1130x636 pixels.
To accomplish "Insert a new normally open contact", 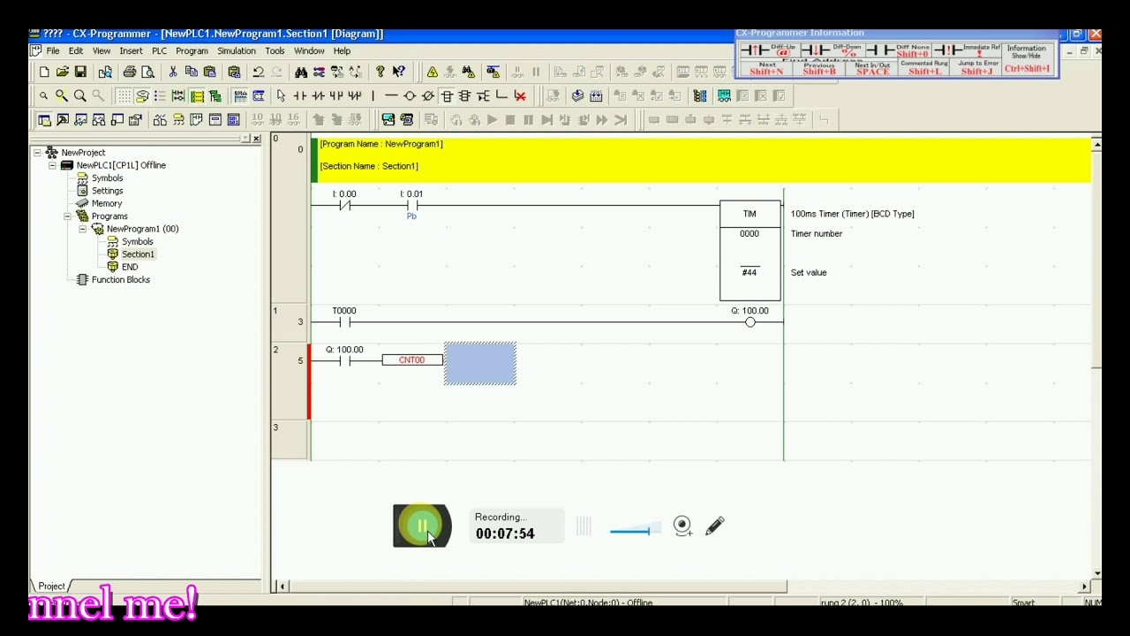I will (299, 95).
